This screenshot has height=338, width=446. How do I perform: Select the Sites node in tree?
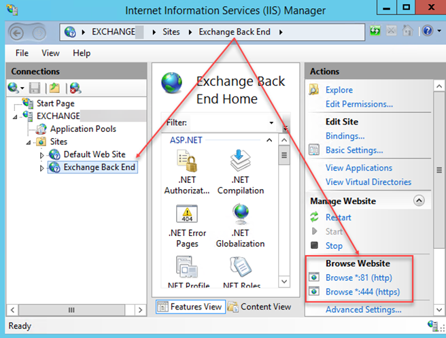58,141
